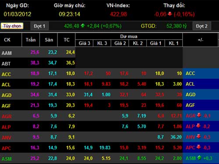Click the Giá 3 column header
This screenshot has height=164, width=219.
click(x=85, y=43)
